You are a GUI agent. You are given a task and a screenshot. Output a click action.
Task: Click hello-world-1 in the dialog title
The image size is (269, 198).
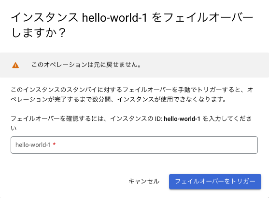(114, 18)
